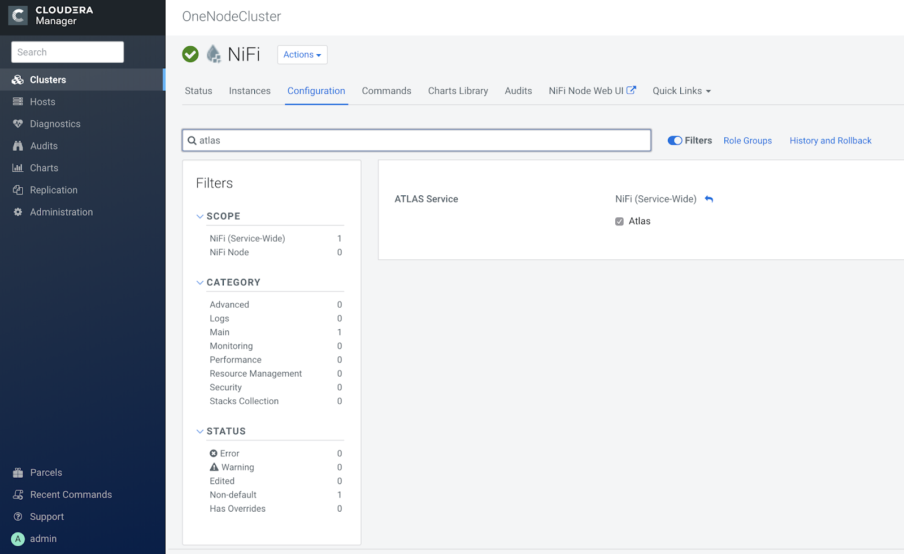
Task: Open the History and Rollback link
Action: (x=830, y=141)
